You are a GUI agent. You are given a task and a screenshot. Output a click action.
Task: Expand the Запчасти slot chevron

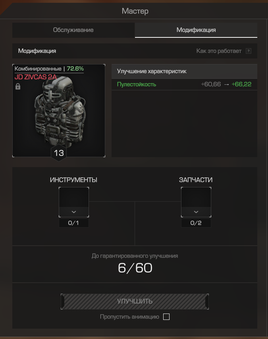click(x=196, y=212)
